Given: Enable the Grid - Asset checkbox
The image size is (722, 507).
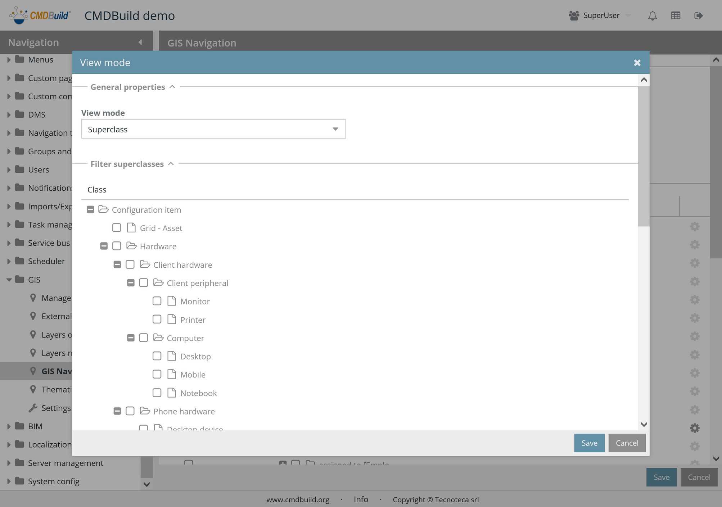Looking at the screenshot, I should click(x=117, y=228).
